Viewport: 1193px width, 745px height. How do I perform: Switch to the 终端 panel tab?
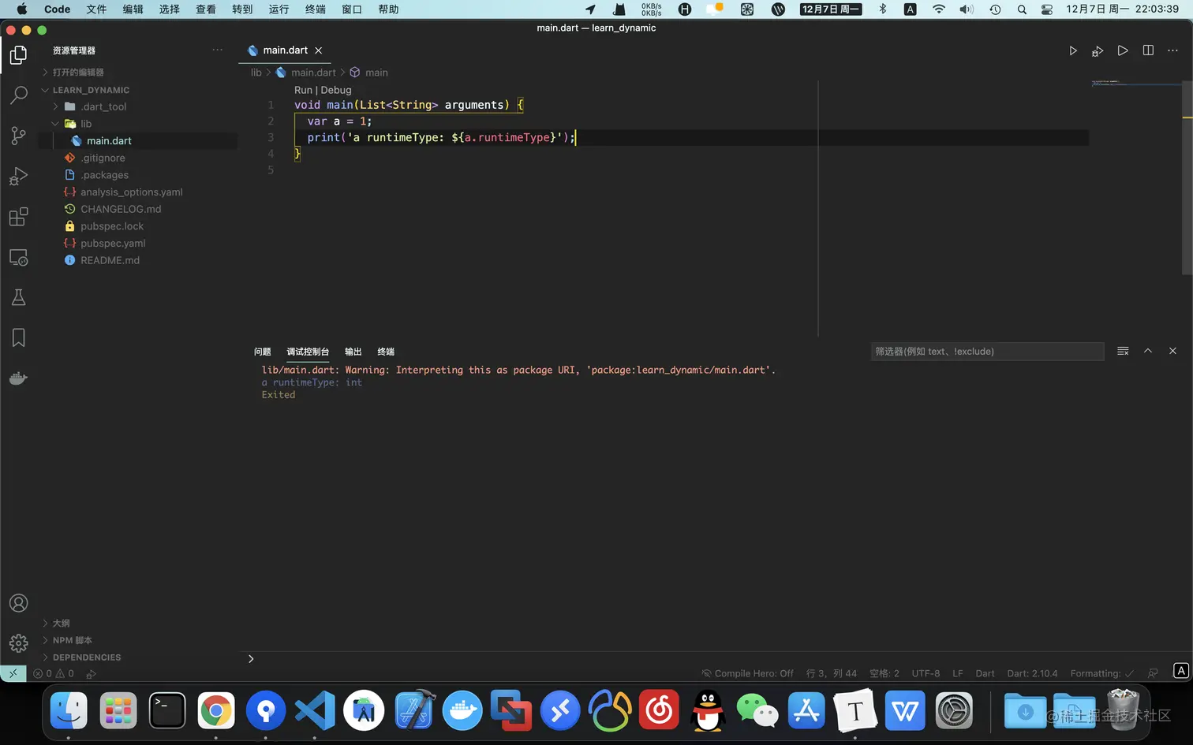click(386, 352)
